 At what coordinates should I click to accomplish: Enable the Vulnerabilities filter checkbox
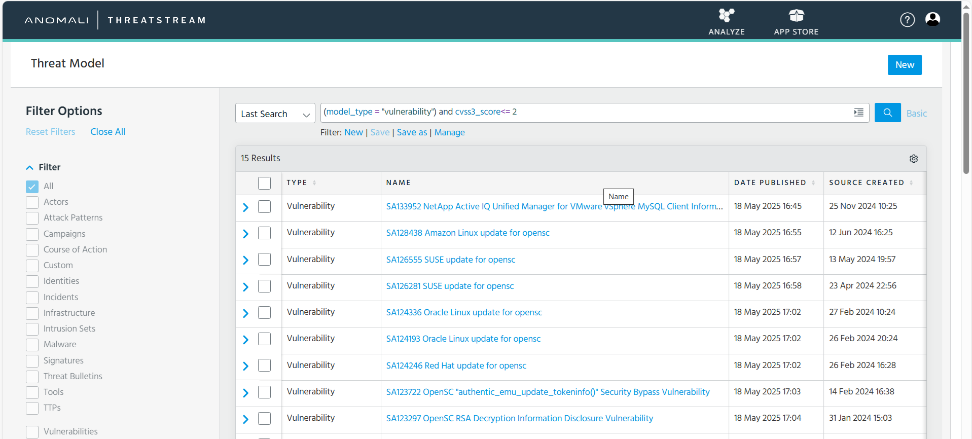tap(32, 432)
